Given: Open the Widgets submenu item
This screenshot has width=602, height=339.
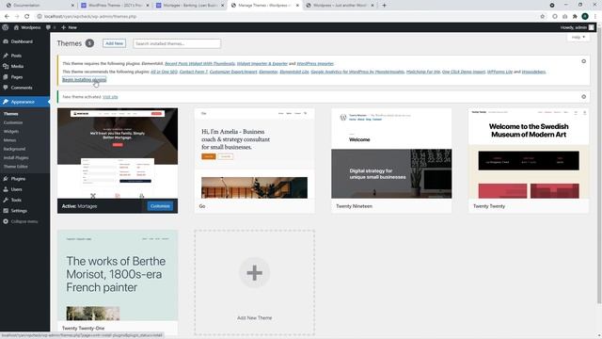Looking at the screenshot, I should pos(11,132).
